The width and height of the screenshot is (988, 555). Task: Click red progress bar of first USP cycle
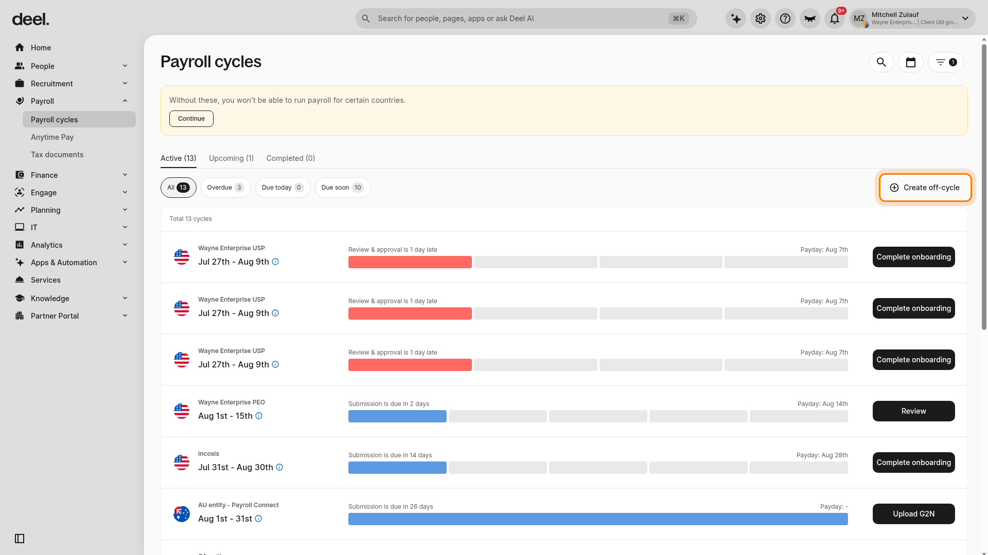pyautogui.click(x=410, y=262)
